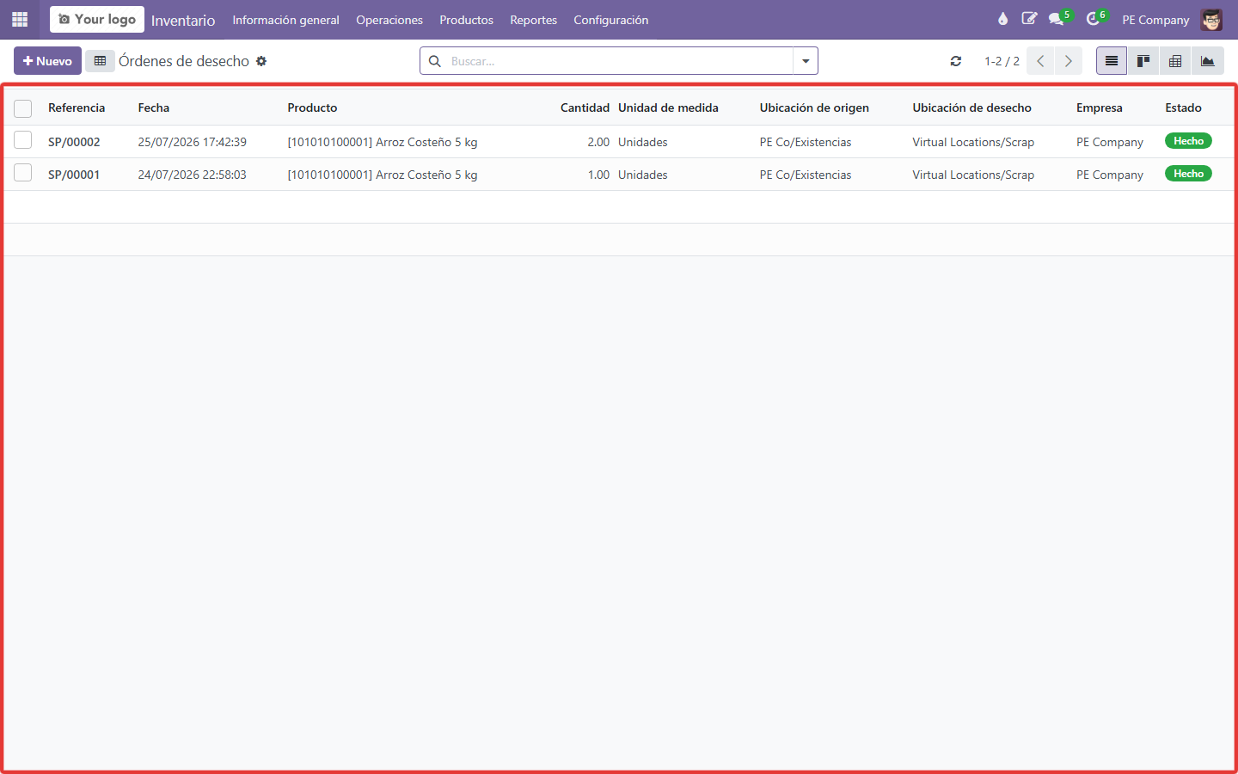Tick the checkbox for SP/00001
The height and width of the screenshot is (774, 1238).
click(23, 173)
